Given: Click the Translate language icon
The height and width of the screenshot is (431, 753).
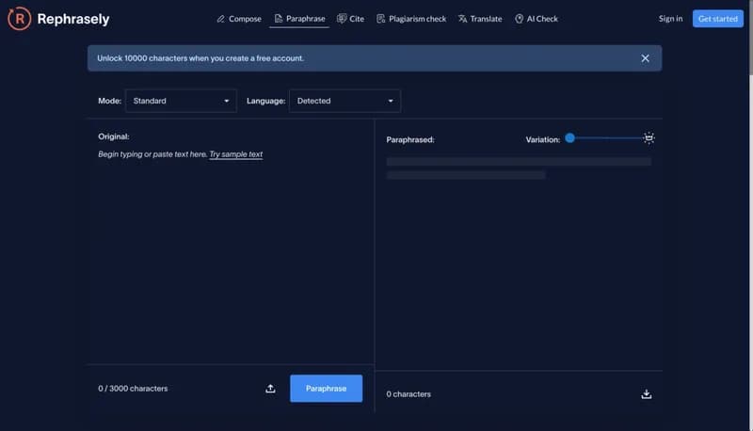Looking at the screenshot, I should 462,19.
